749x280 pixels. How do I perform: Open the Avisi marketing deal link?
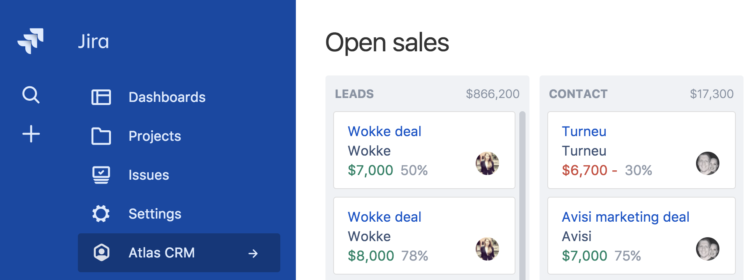pos(626,217)
